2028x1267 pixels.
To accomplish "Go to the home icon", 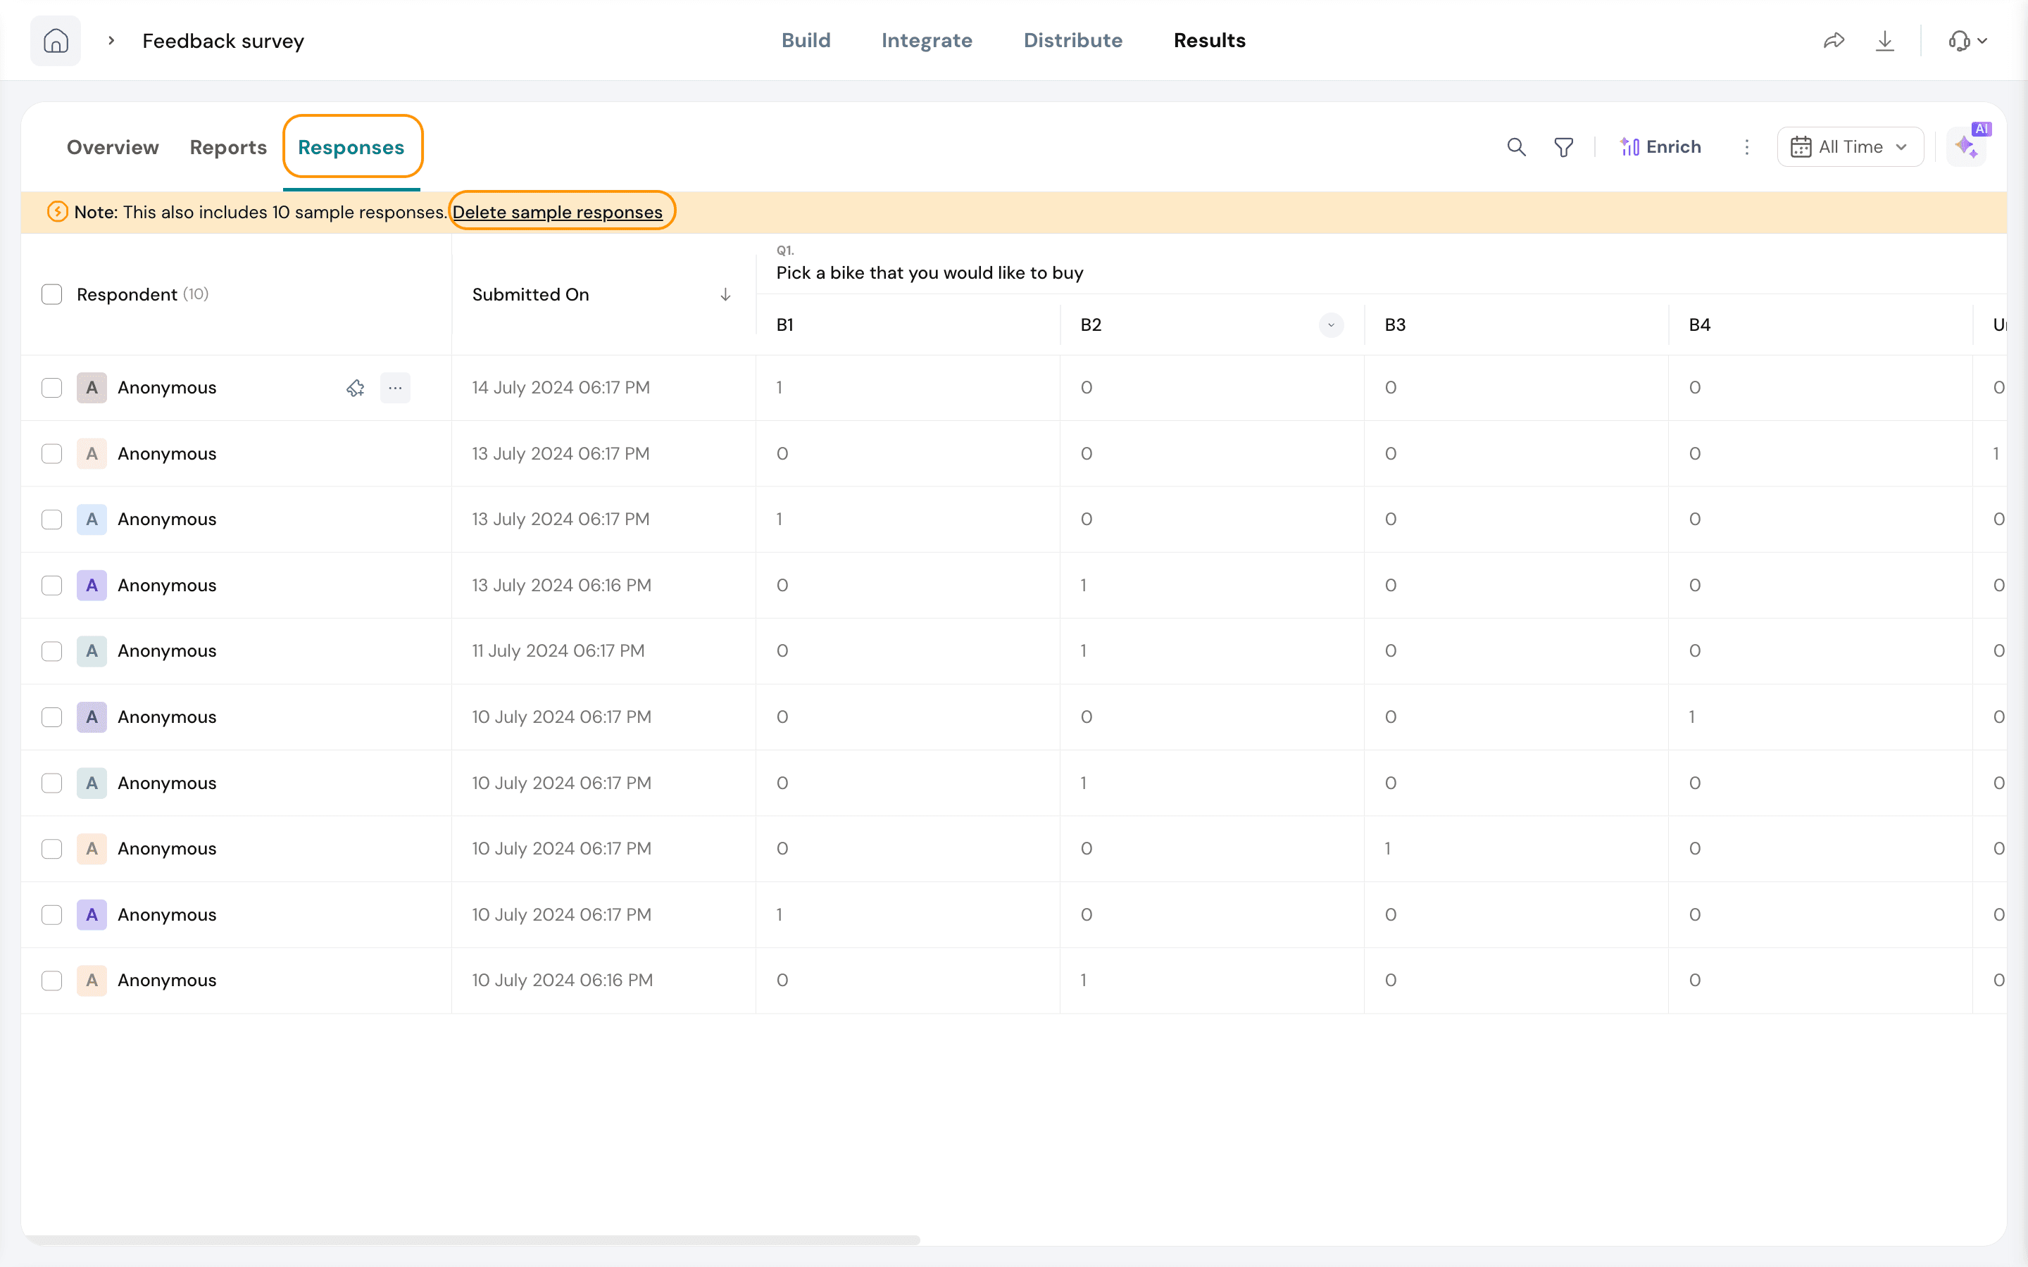I will pyautogui.click(x=56, y=40).
